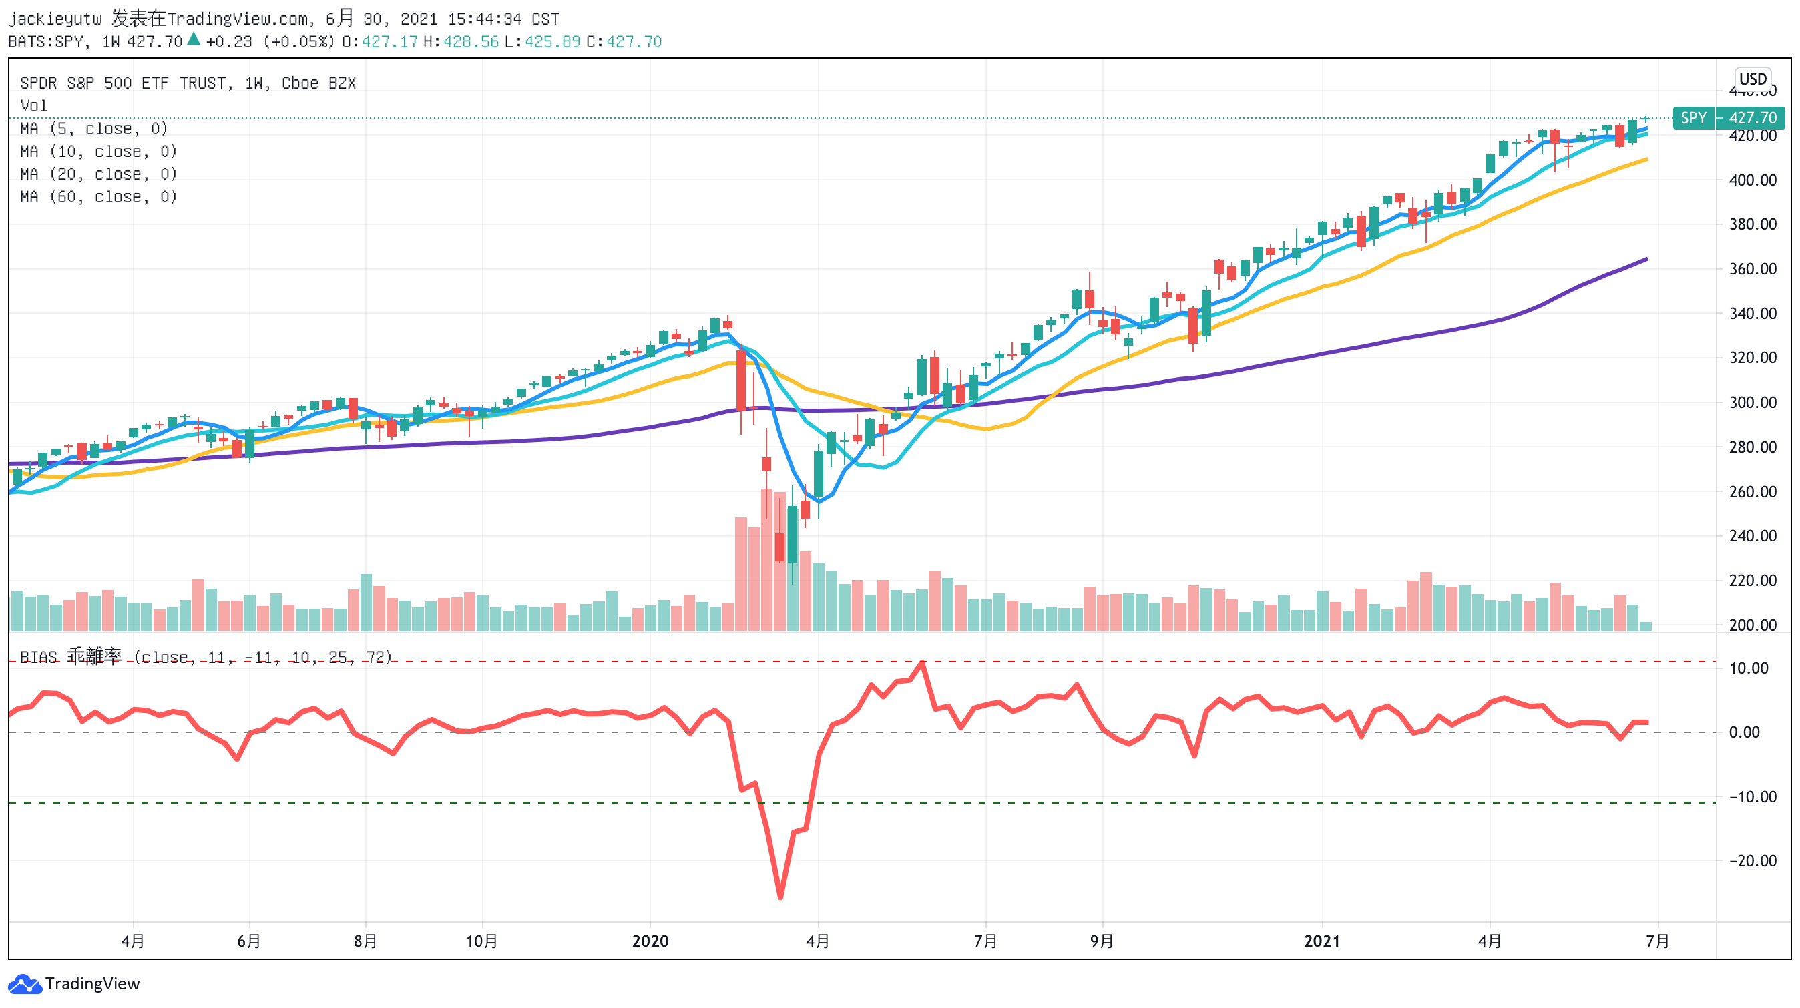
Task: Select the MA (20, close, 0) legend
Action: [x=99, y=174]
